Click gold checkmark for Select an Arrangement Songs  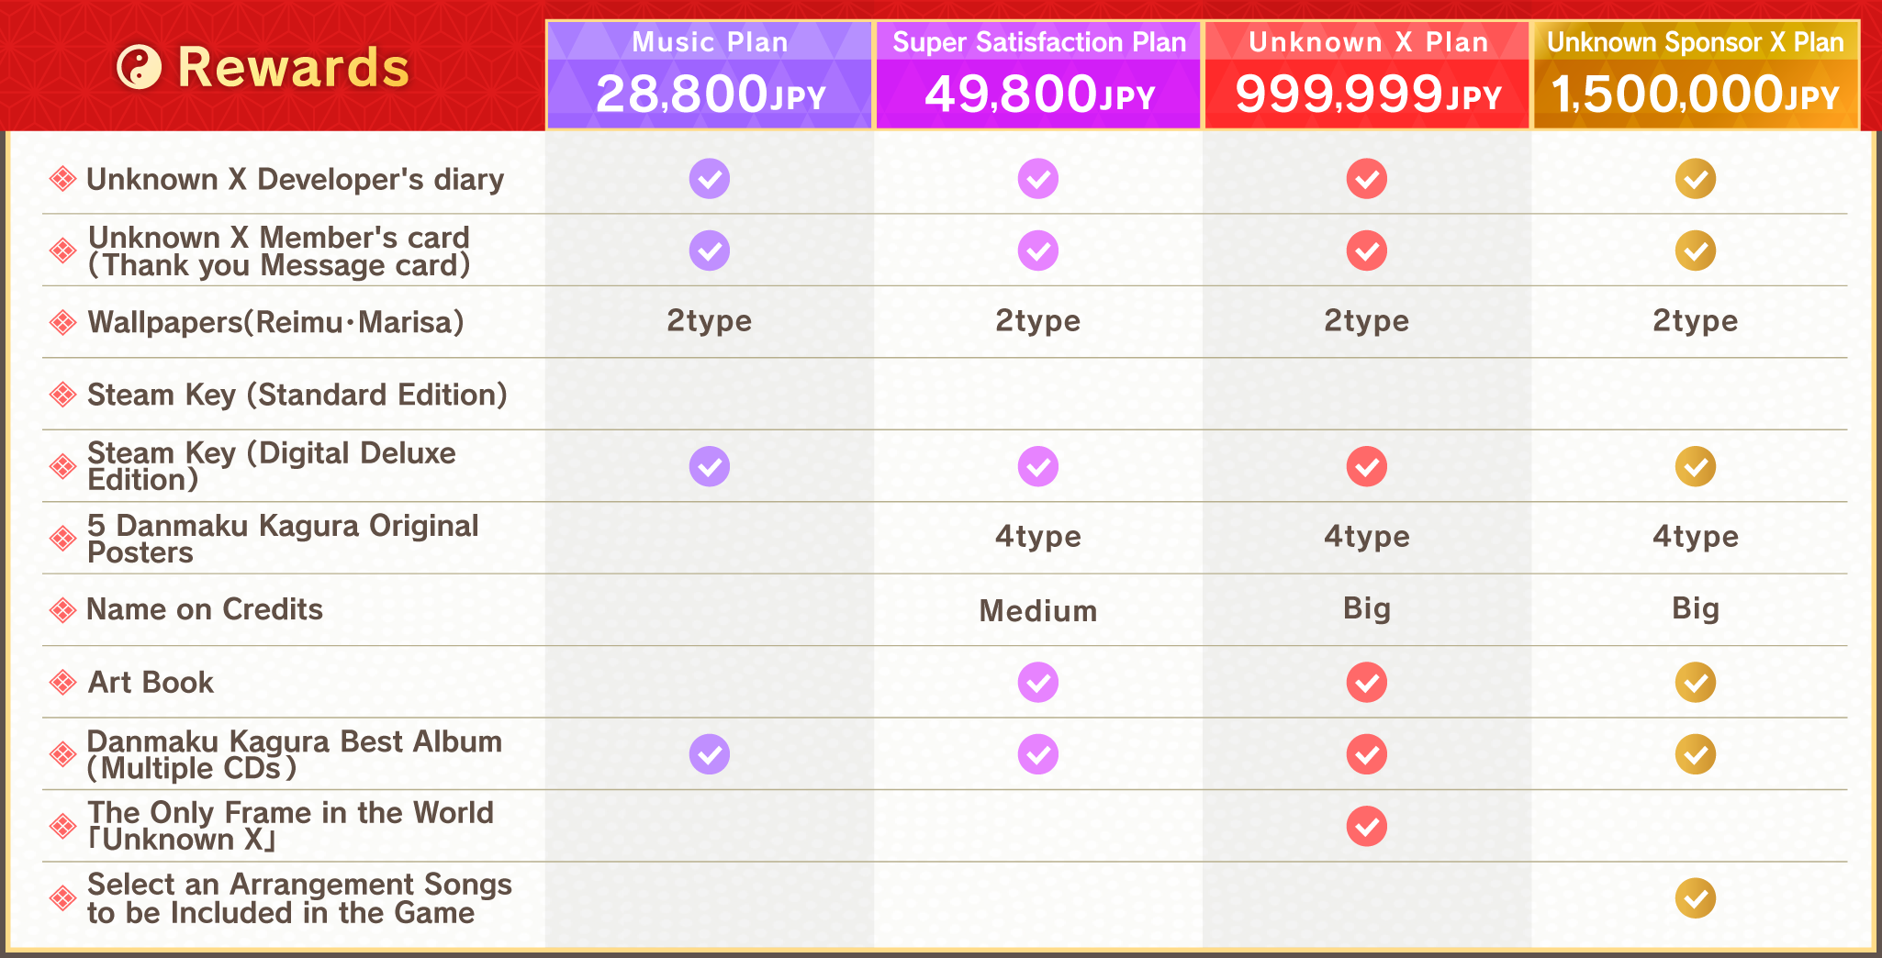1696,898
